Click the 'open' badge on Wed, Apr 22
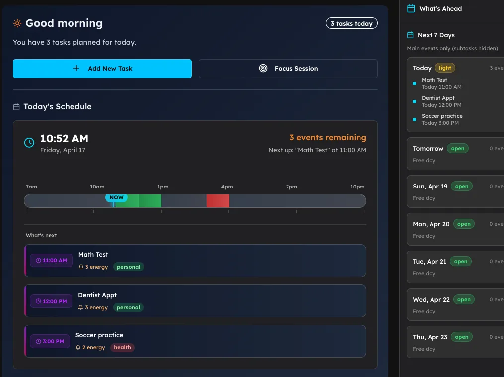This screenshot has width=504, height=377. [464, 299]
